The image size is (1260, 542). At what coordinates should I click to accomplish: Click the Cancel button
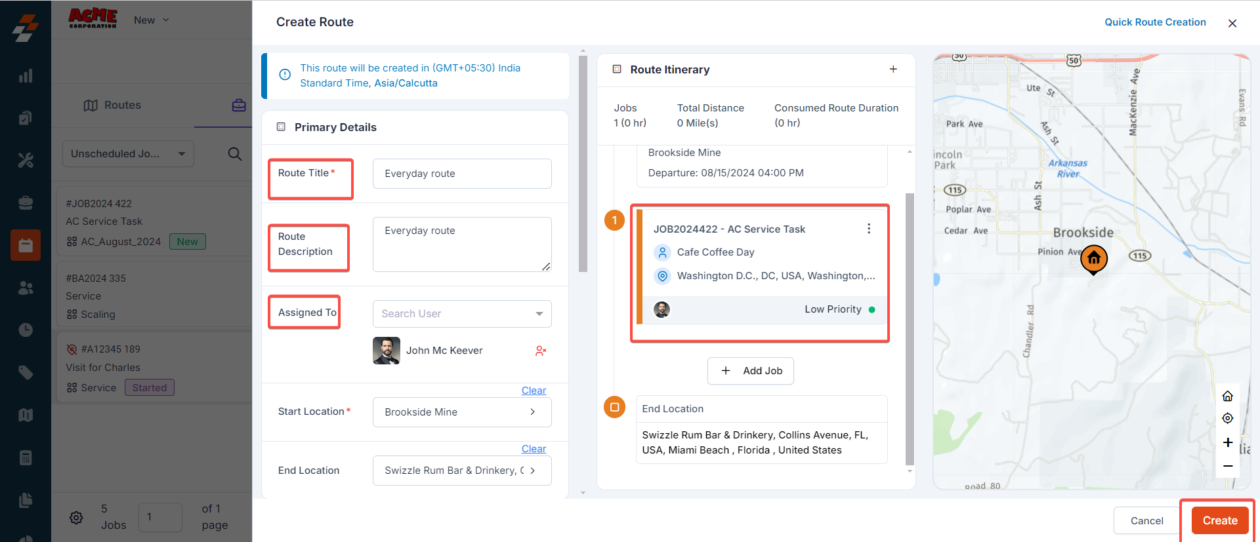pos(1146,520)
